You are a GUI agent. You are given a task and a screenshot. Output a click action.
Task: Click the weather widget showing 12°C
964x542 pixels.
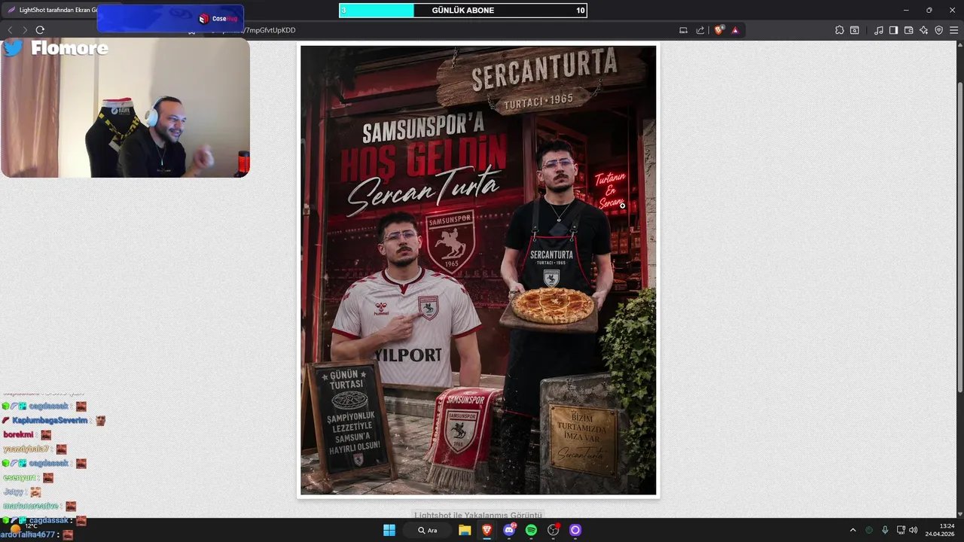(x=23, y=527)
